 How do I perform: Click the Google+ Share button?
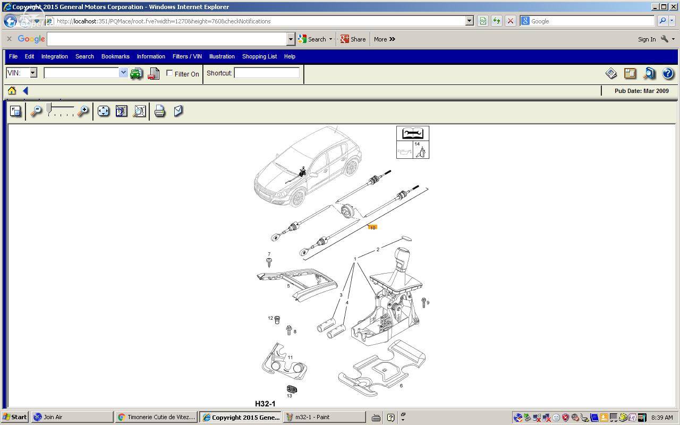pos(353,39)
